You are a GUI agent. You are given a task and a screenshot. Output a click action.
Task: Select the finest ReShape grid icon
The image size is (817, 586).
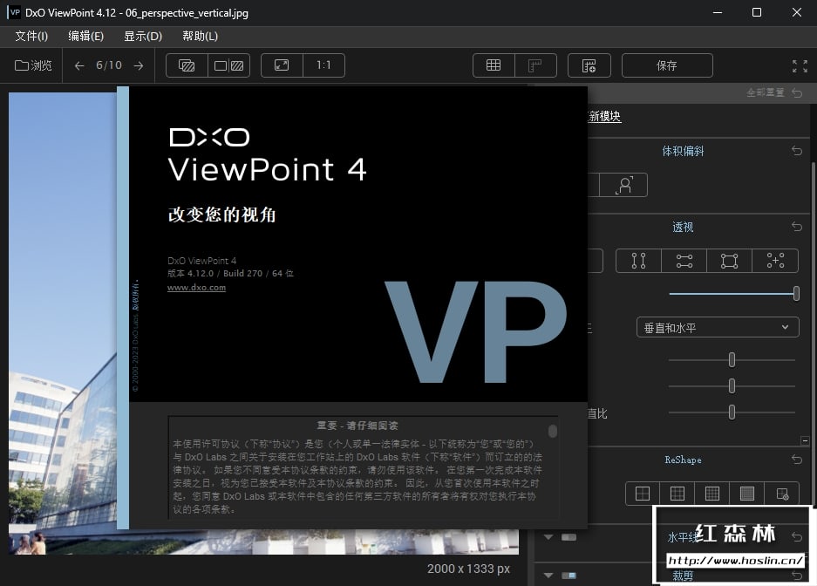(747, 494)
